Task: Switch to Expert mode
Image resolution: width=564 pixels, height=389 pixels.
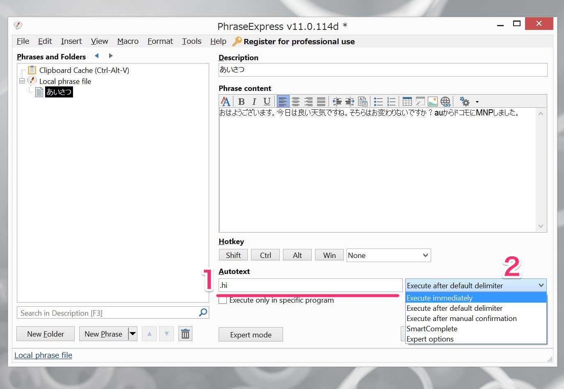Action: 251,335
